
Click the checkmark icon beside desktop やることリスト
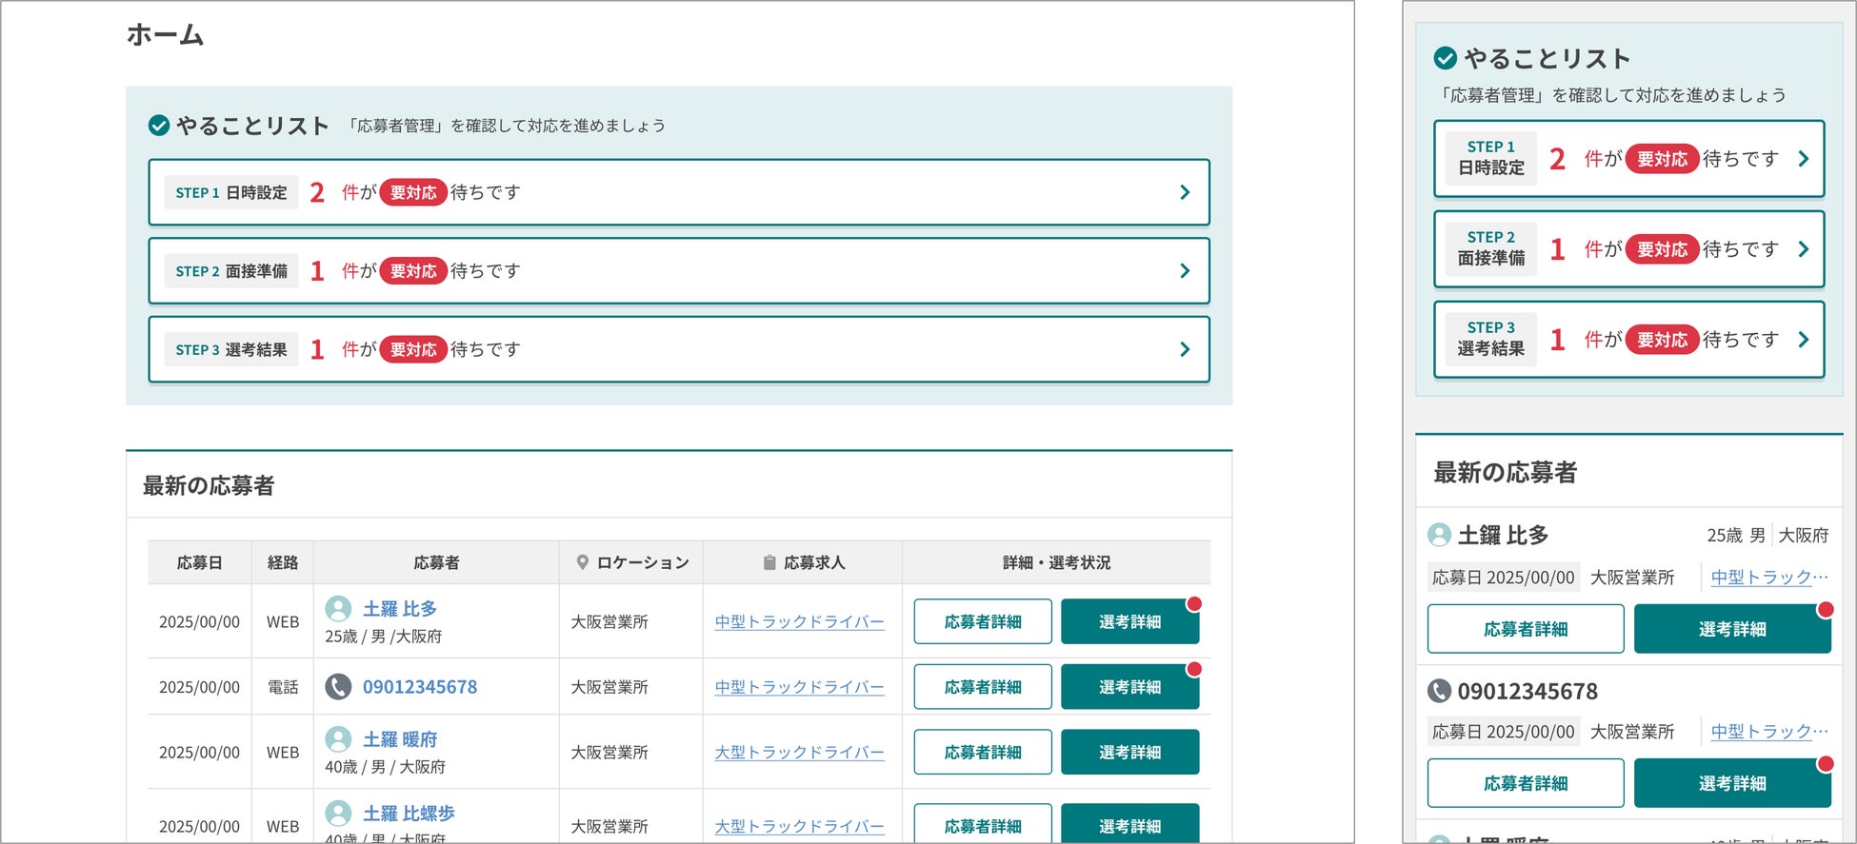click(159, 126)
